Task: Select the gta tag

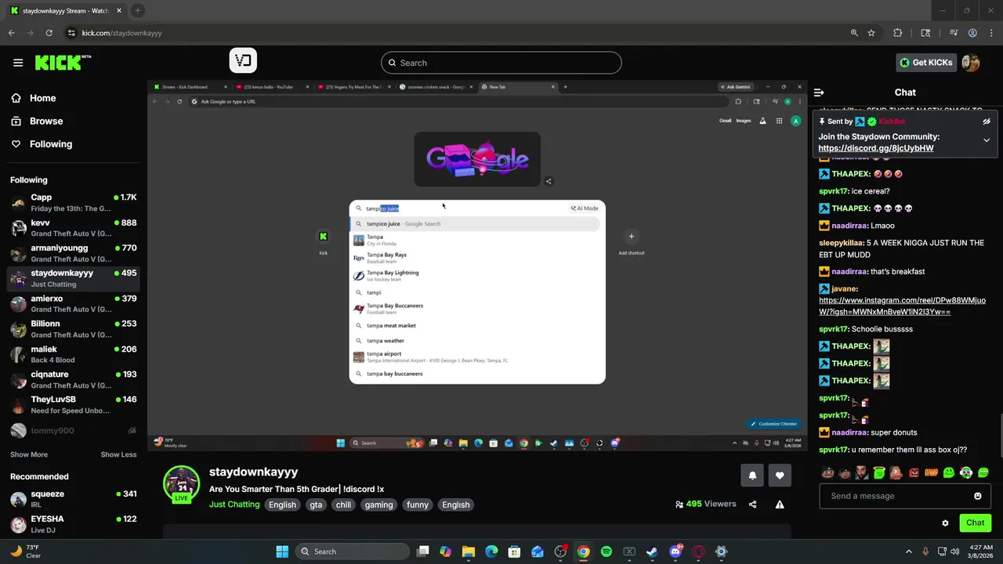Action: coord(316,504)
